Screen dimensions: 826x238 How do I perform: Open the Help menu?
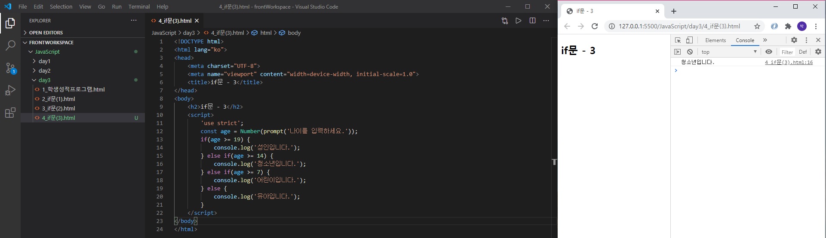pos(162,6)
